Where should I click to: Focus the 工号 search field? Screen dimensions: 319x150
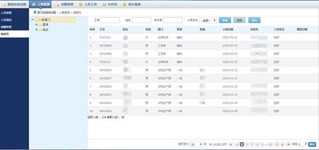[x=110, y=20]
